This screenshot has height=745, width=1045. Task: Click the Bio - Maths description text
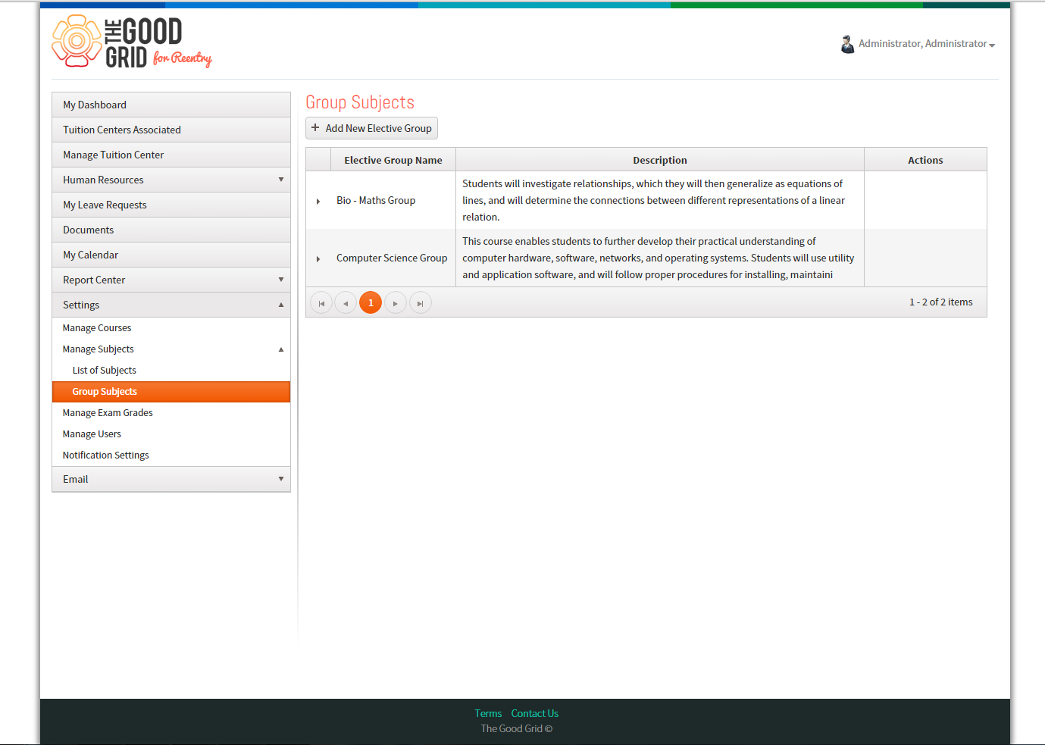[654, 200]
